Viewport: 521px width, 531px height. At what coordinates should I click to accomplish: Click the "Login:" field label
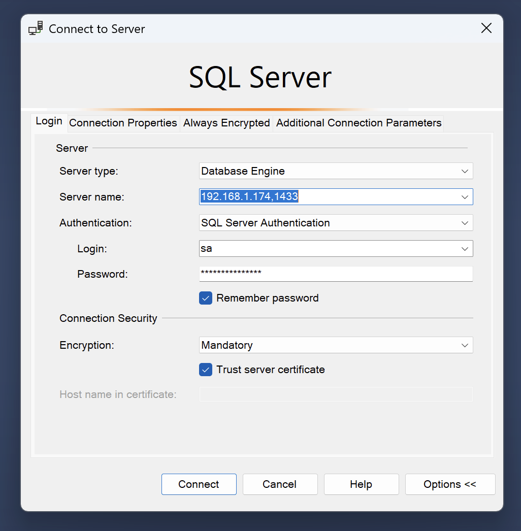point(92,249)
